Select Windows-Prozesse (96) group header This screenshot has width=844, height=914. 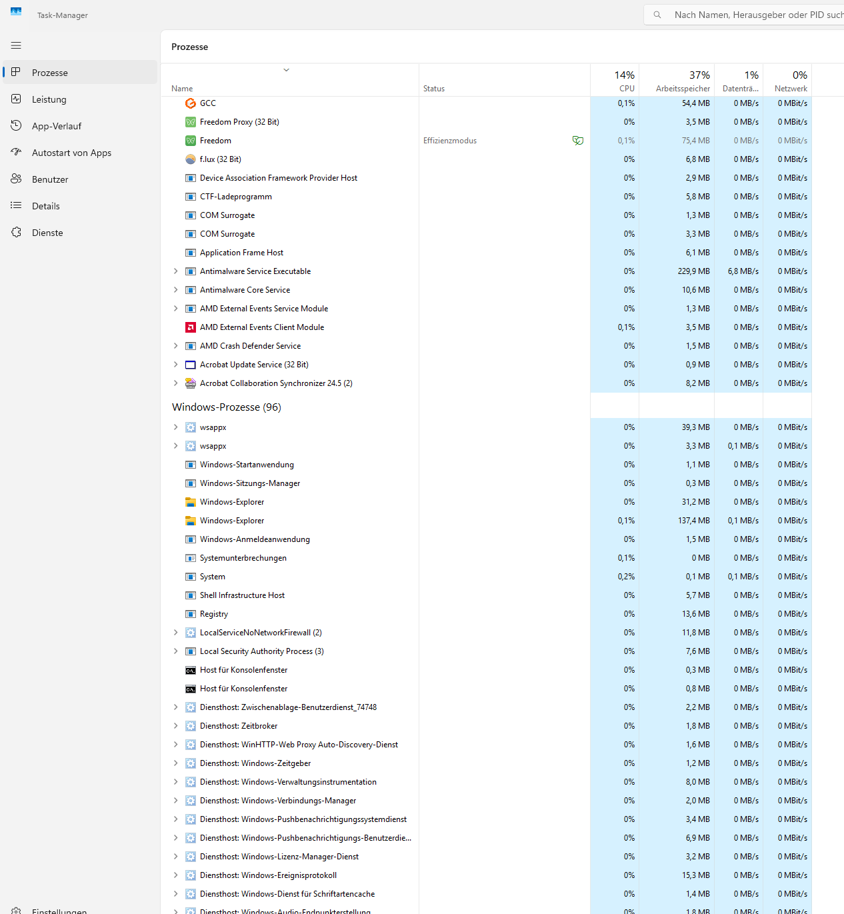pos(227,407)
